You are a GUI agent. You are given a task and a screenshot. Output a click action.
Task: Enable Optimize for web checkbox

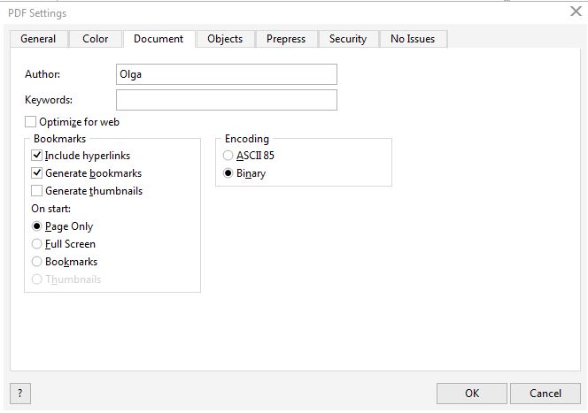pyautogui.click(x=30, y=122)
